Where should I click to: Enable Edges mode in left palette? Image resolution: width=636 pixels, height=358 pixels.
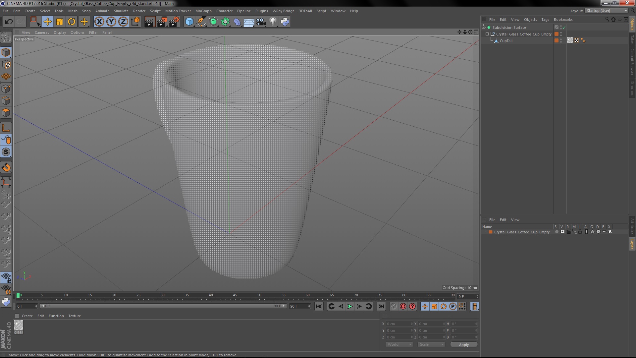coord(6,101)
